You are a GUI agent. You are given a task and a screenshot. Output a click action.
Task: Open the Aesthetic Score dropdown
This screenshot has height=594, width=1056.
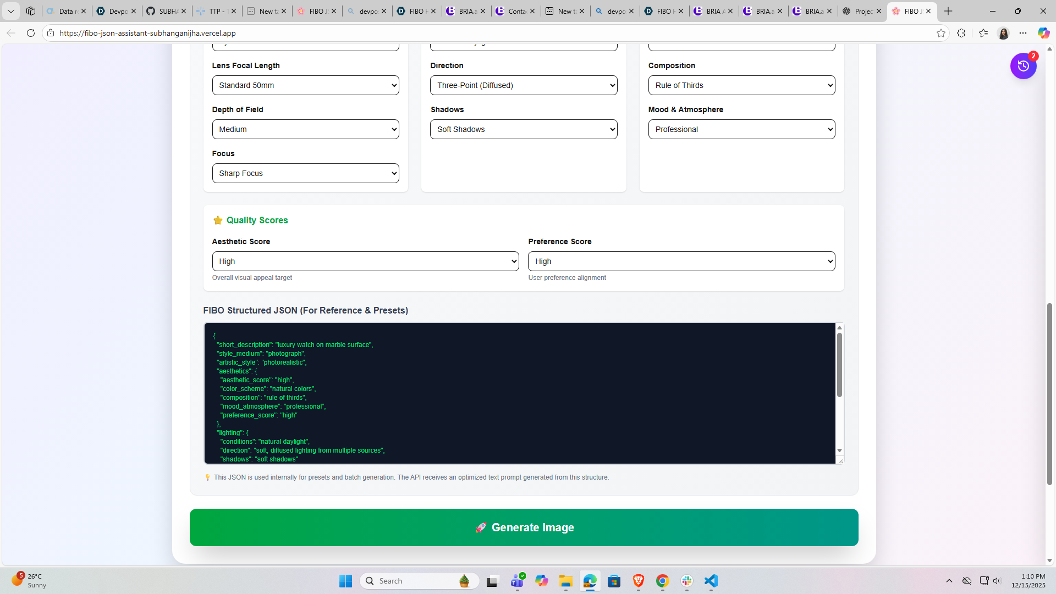(365, 261)
